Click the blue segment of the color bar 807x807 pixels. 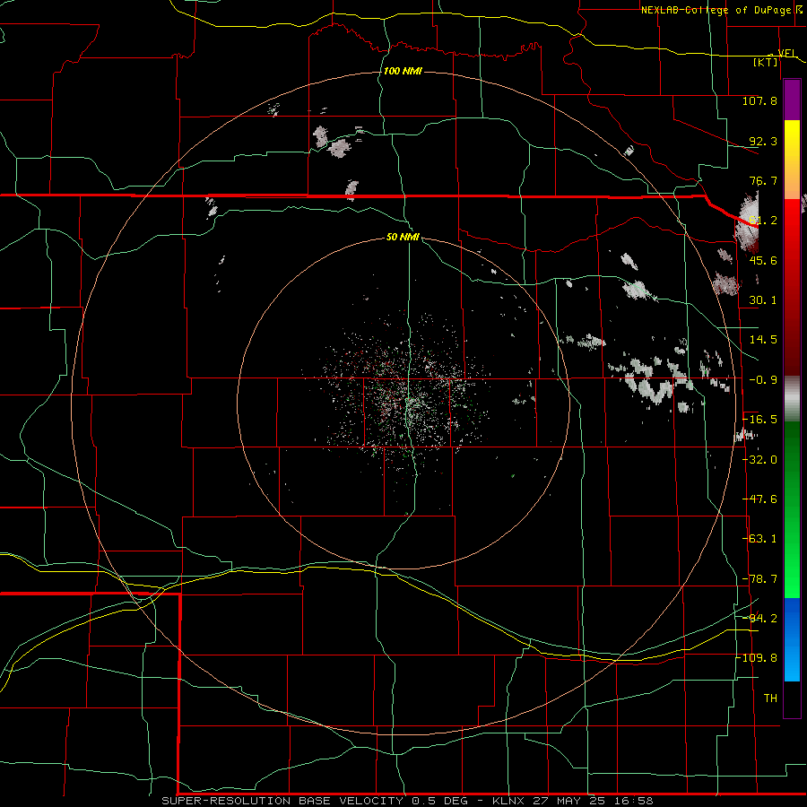[792, 639]
